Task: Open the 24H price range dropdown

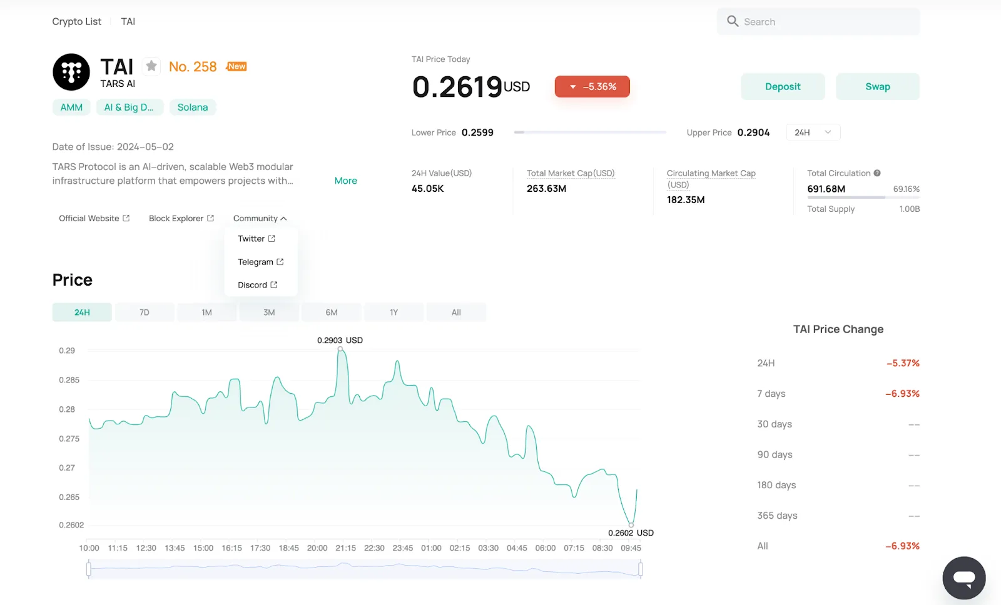Action: [x=813, y=132]
